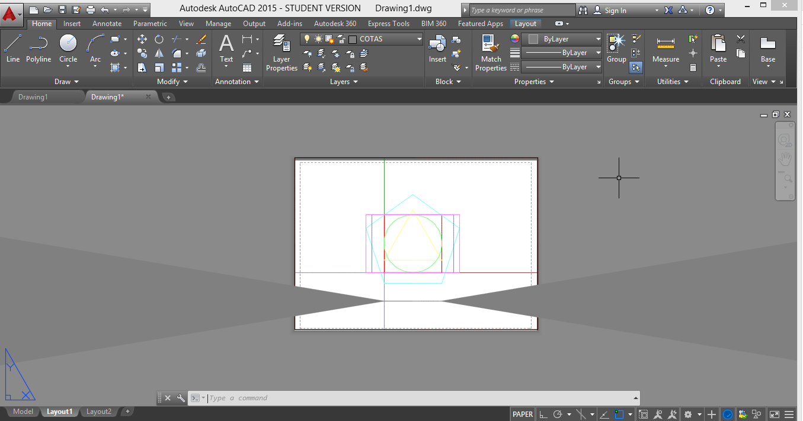Viewport: 803px width, 421px height.
Task: Select the Stretch tool in Modify panel
Action: 142,68
